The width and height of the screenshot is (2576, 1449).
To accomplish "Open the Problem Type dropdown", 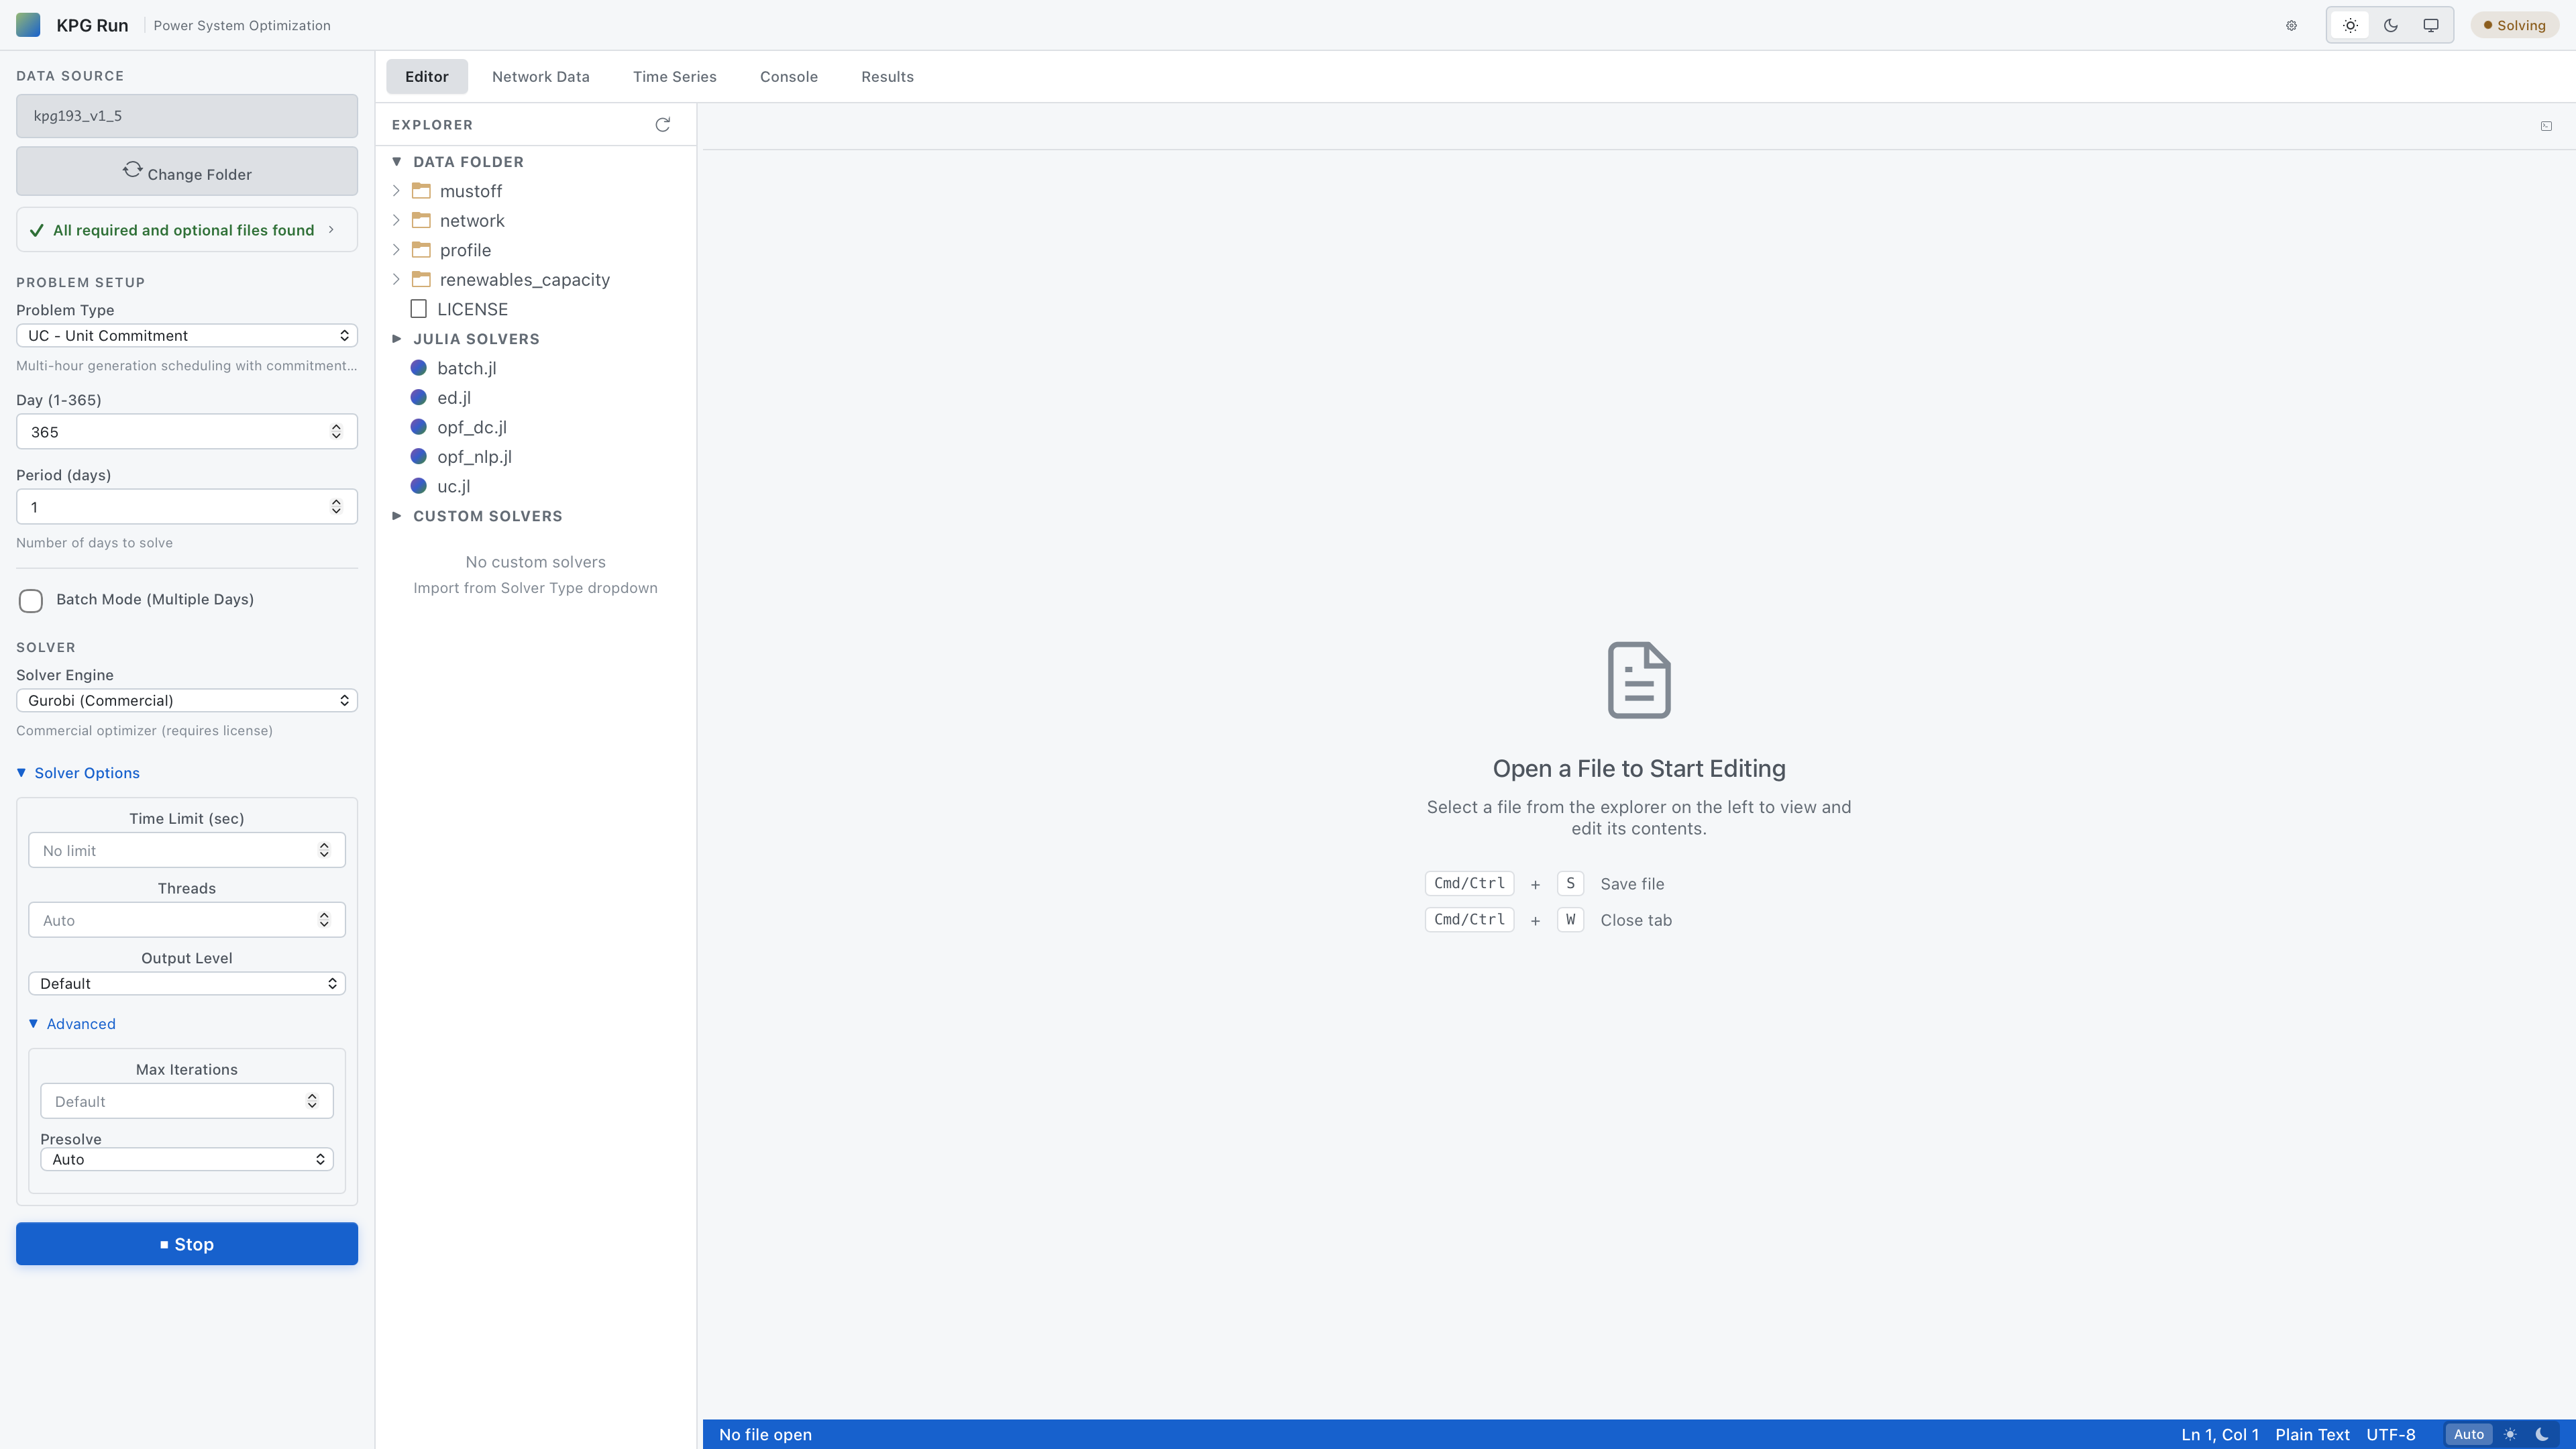I will [186, 335].
